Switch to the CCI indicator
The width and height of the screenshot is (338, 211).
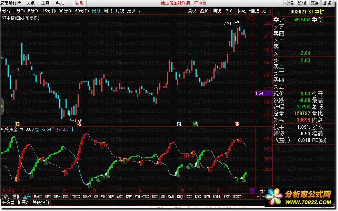coord(189,197)
